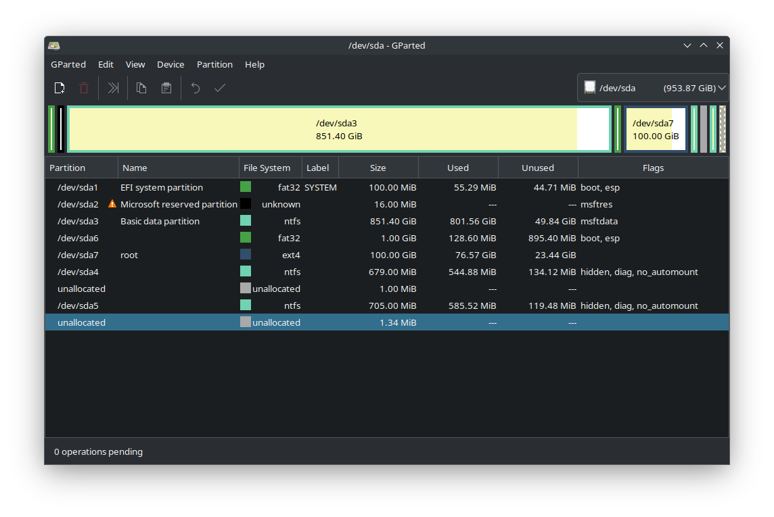The width and height of the screenshot is (774, 517).
Task: Click the "root" name of /dev/sda7
Action: pos(129,255)
